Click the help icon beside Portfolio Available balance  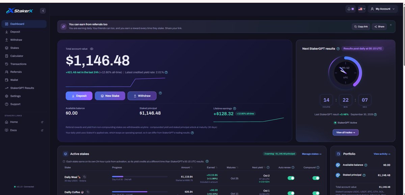pos(366,165)
